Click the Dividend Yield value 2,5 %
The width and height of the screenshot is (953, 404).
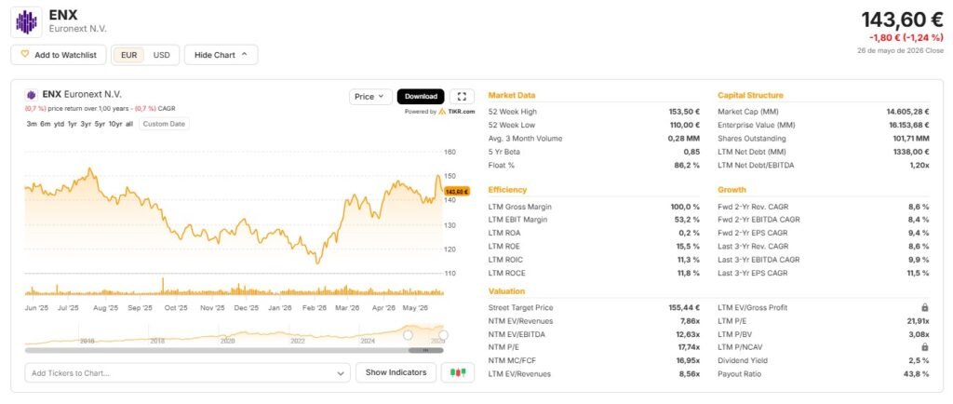click(919, 361)
